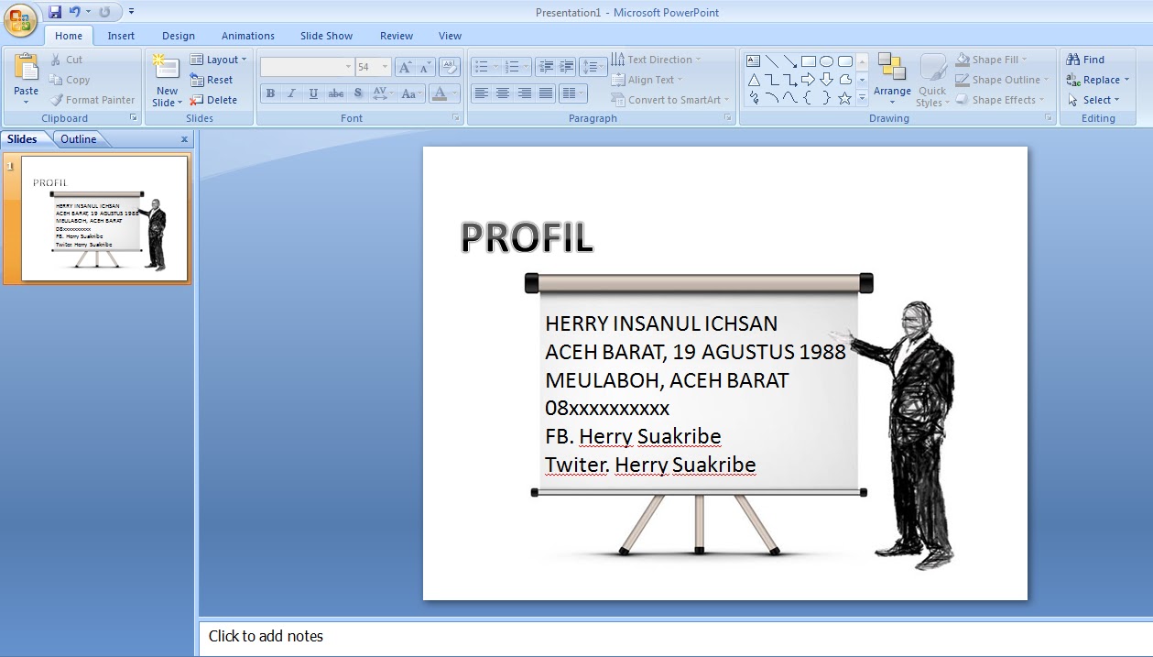
Task: Delete the selected slide
Action: (213, 100)
